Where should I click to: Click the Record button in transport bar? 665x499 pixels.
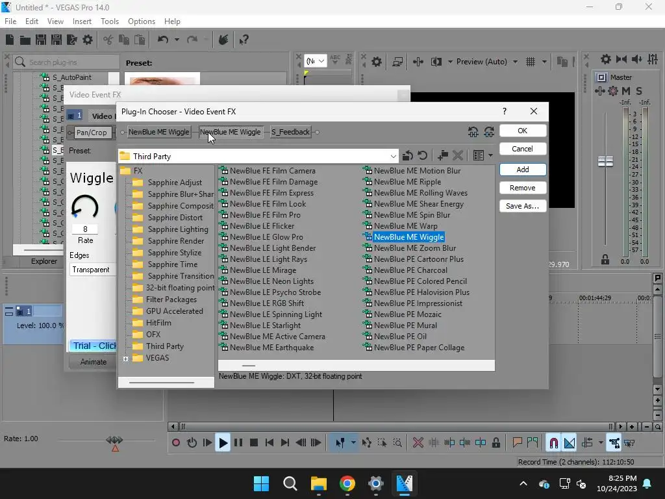tap(176, 442)
